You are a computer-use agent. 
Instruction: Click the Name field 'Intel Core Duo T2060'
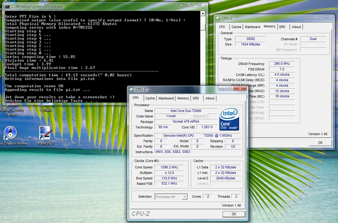click(x=186, y=111)
